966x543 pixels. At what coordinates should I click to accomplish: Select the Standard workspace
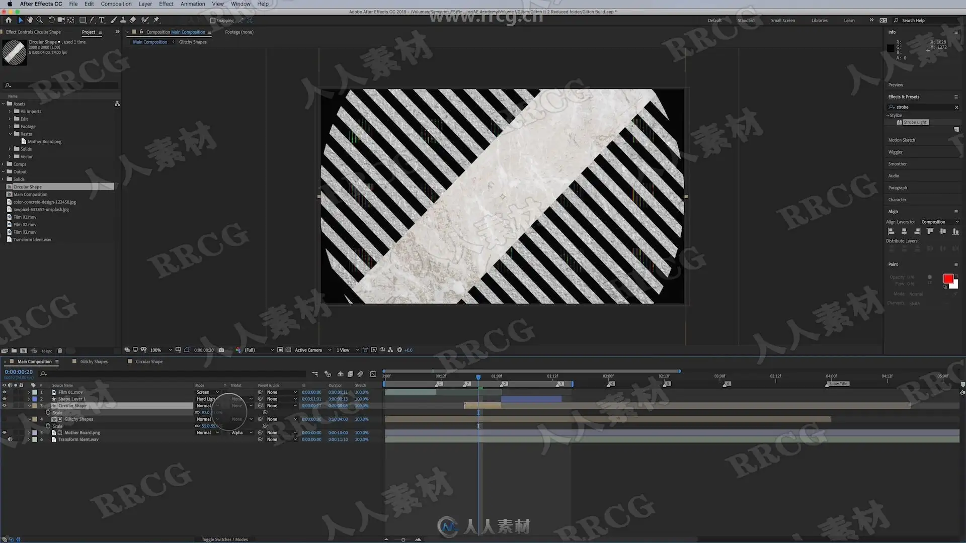[x=746, y=21]
